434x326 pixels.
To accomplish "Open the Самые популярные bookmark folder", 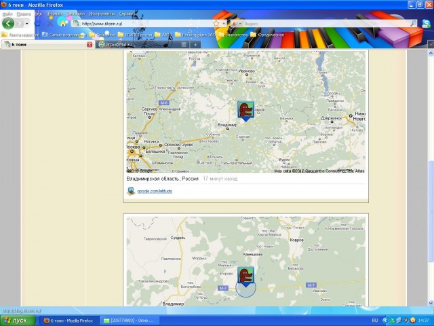I will pyautogui.click(x=64, y=35).
